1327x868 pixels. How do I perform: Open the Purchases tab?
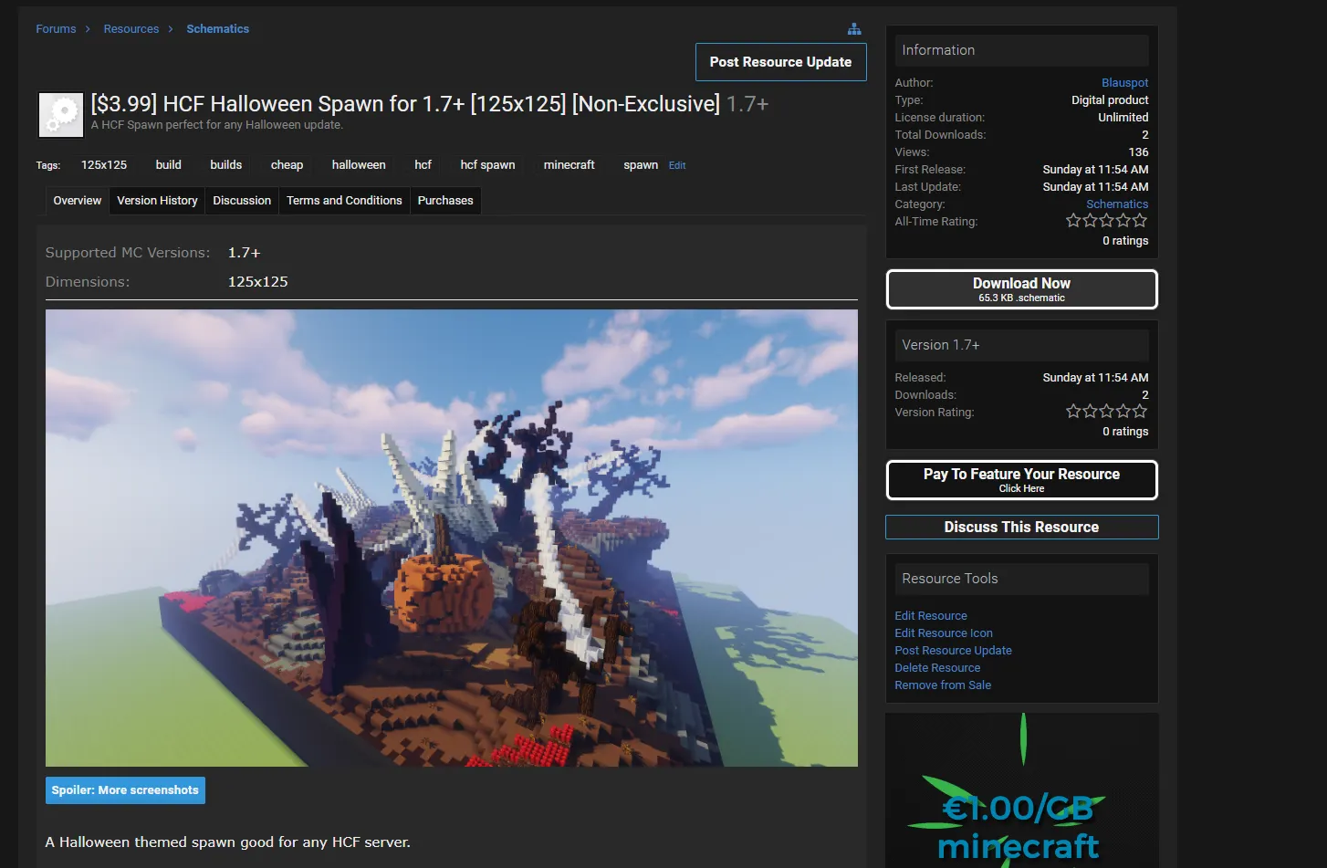pos(445,201)
